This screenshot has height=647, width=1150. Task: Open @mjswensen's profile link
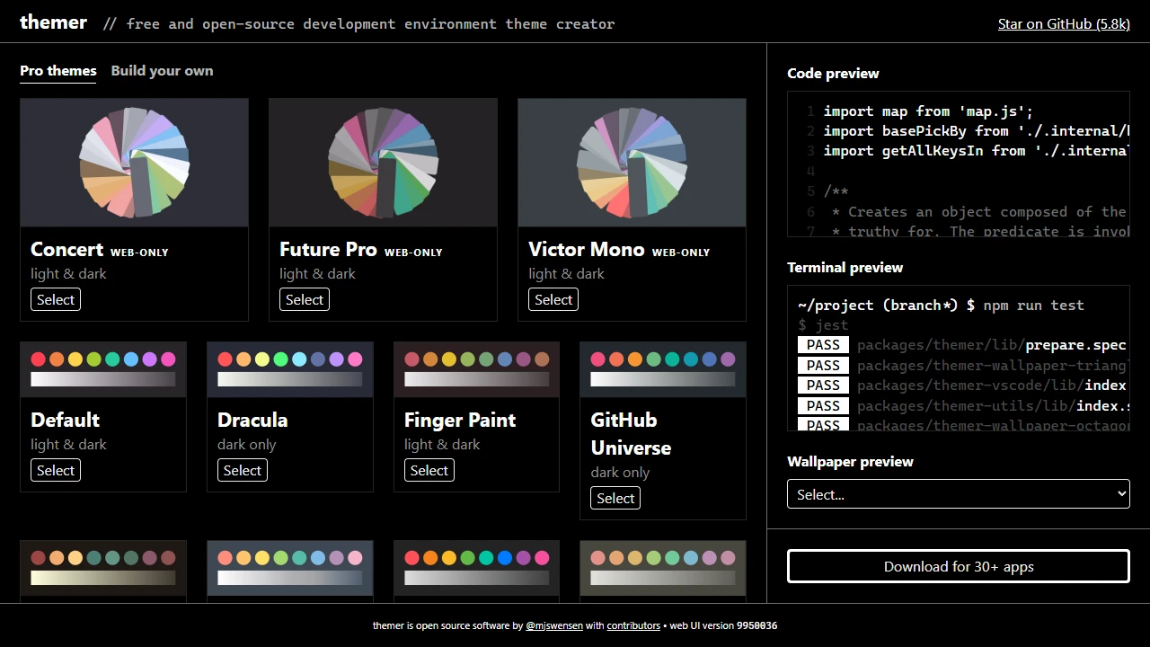[x=554, y=625]
